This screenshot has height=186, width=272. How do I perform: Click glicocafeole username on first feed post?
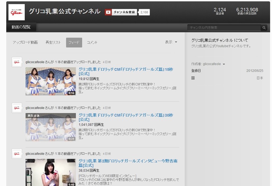(35, 62)
